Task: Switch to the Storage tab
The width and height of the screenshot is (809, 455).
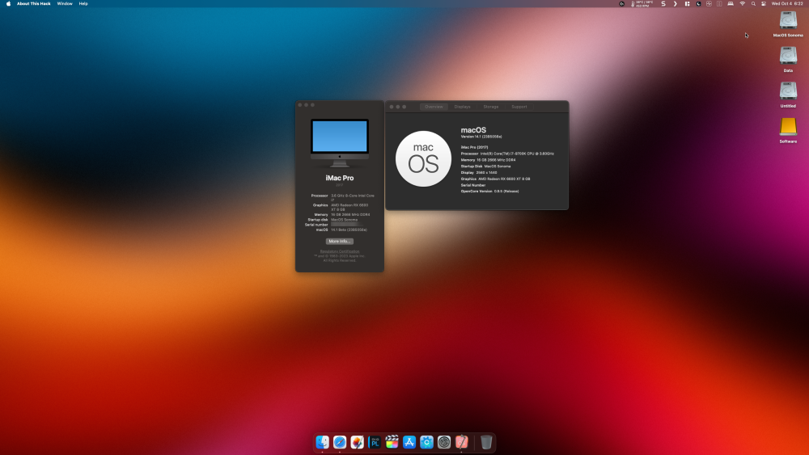Action: point(491,107)
